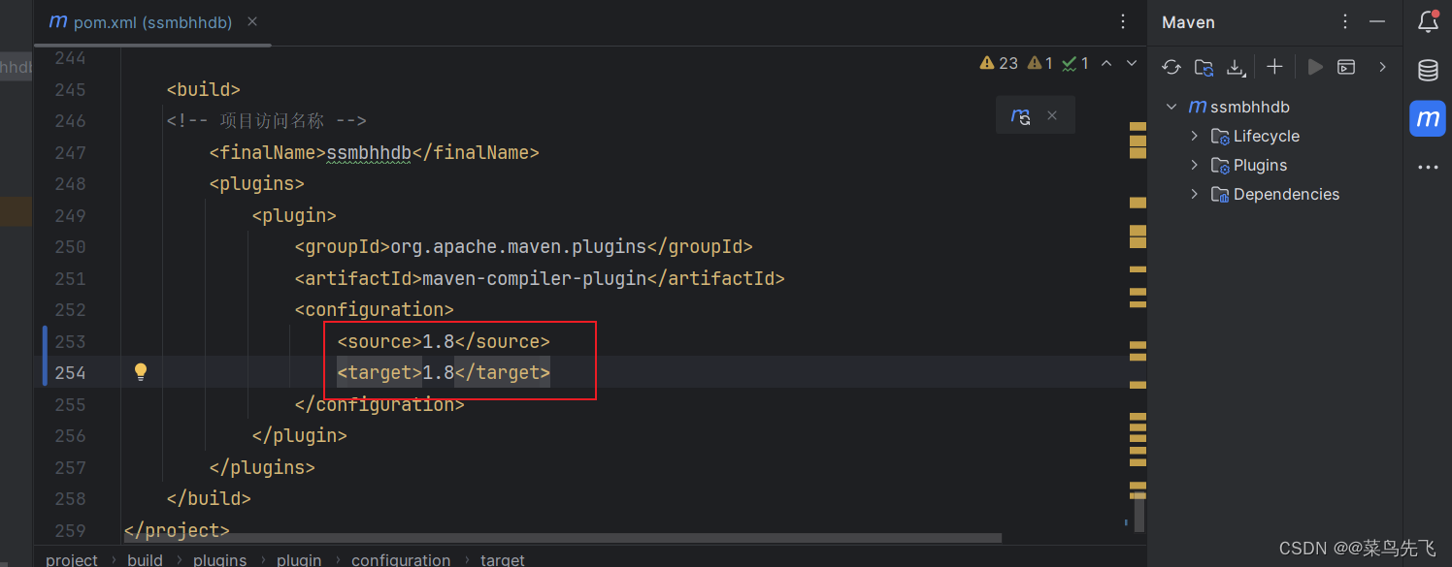1452x567 pixels.
Task: Select Lifecycle item in Maven panel
Action: [x=1266, y=136]
